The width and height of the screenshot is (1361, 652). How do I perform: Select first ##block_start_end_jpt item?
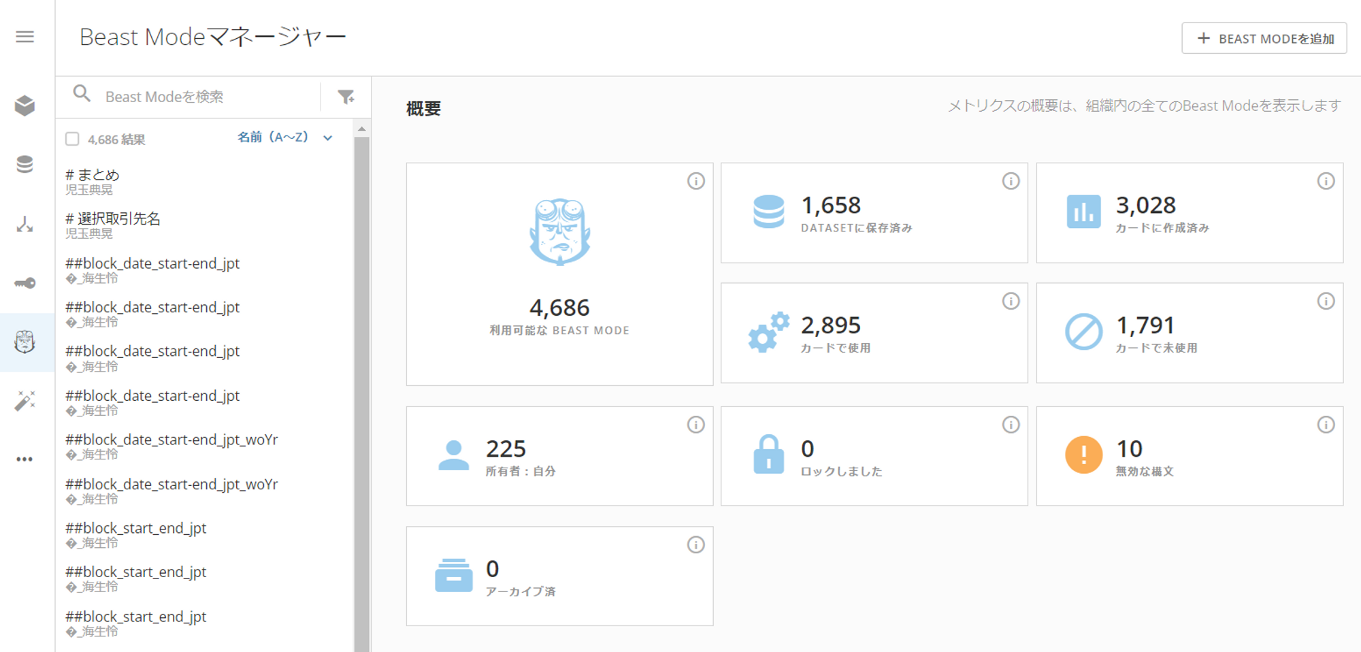pyautogui.click(x=204, y=535)
